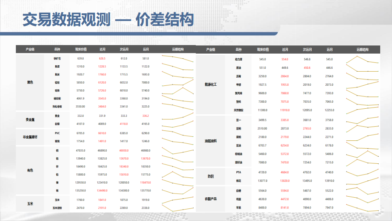
Task: Click the 天然橡胶 product row label
Action: click(238, 110)
